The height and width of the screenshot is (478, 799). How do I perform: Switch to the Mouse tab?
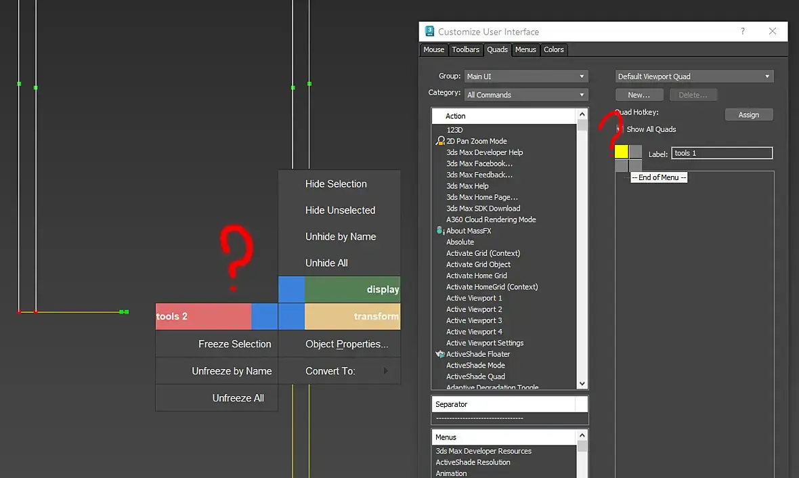click(x=433, y=49)
